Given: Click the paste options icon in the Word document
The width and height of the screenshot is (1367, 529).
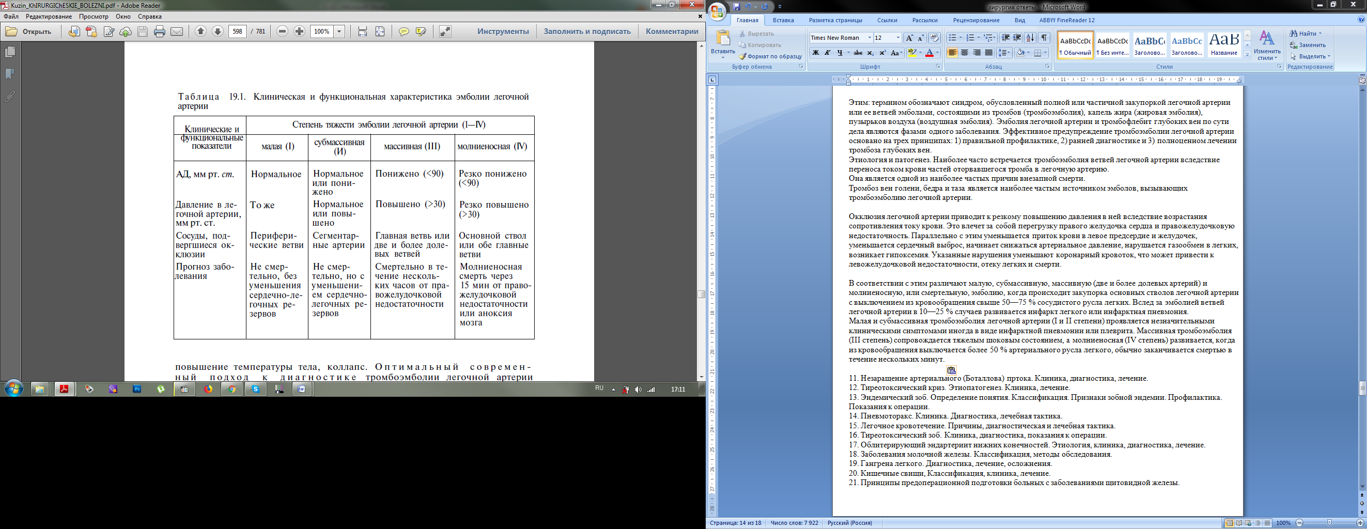Looking at the screenshot, I should (952, 370).
